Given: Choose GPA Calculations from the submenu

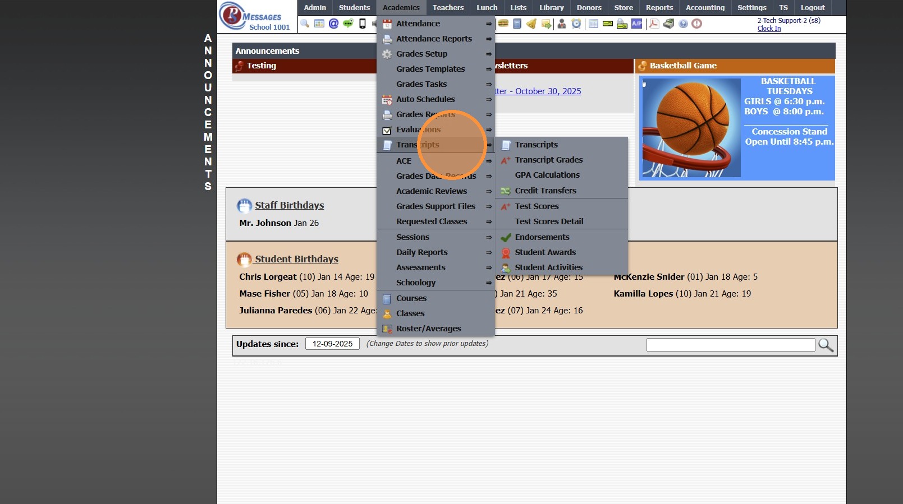Looking at the screenshot, I should [561, 175].
